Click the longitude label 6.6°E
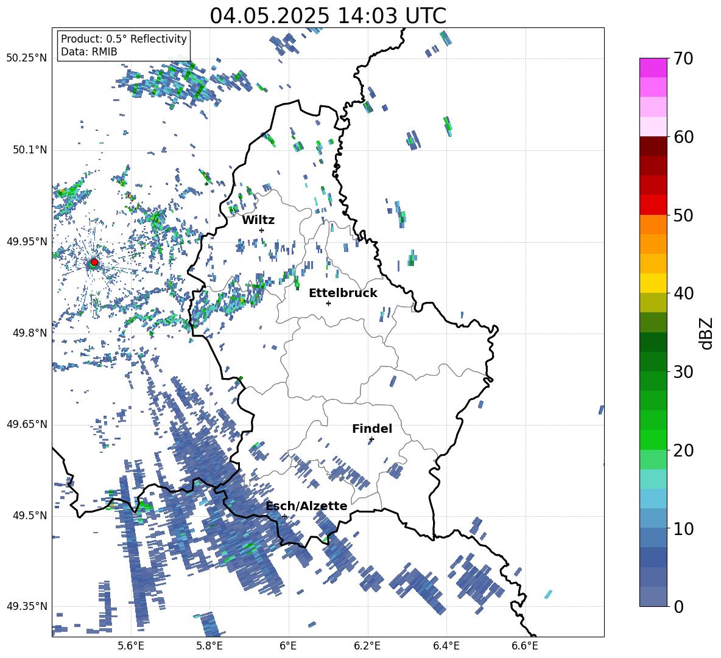Image resolution: width=721 pixels, height=658 pixels. (x=525, y=646)
